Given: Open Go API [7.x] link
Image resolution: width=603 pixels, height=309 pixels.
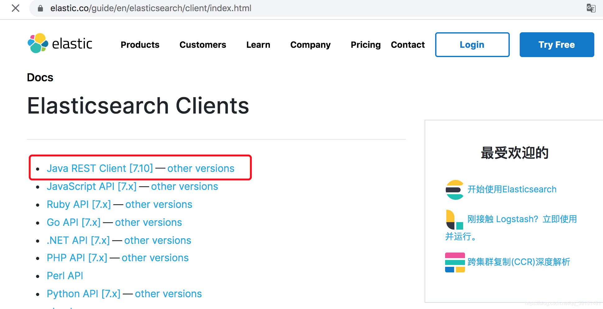Looking at the screenshot, I should [x=74, y=222].
